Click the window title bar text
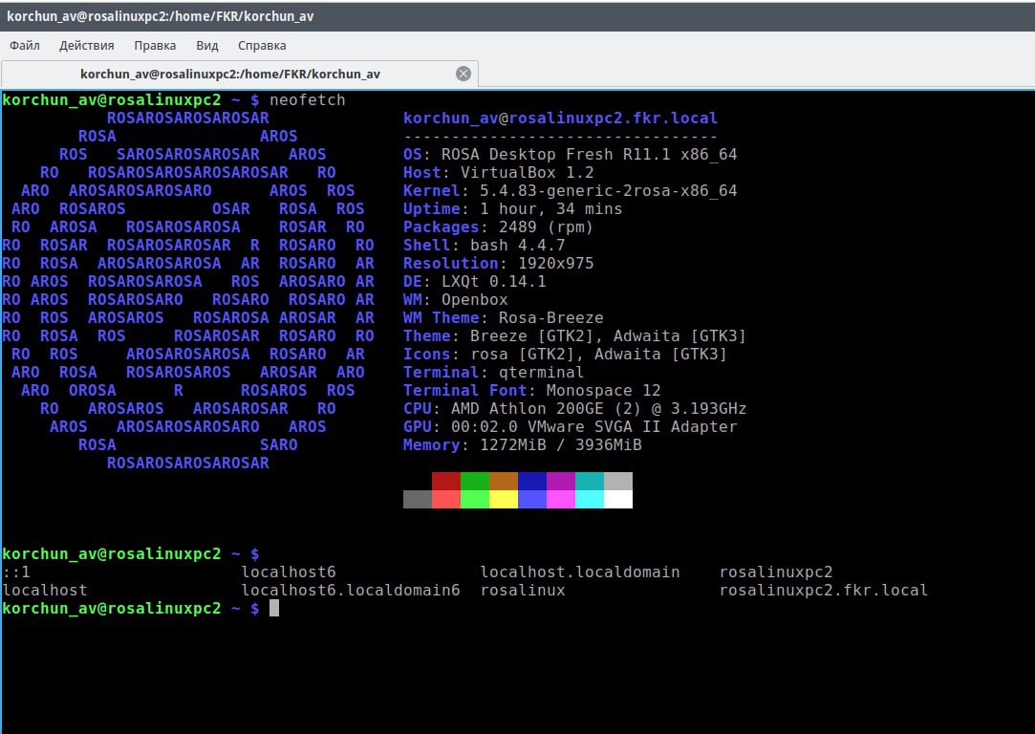Screen dimensions: 1035x734 pyautogui.click(x=161, y=16)
